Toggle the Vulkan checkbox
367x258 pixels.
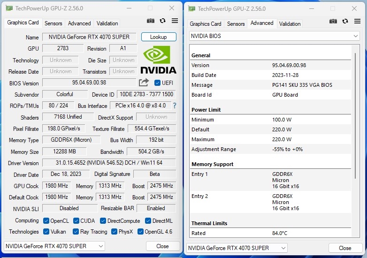pos(46,232)
